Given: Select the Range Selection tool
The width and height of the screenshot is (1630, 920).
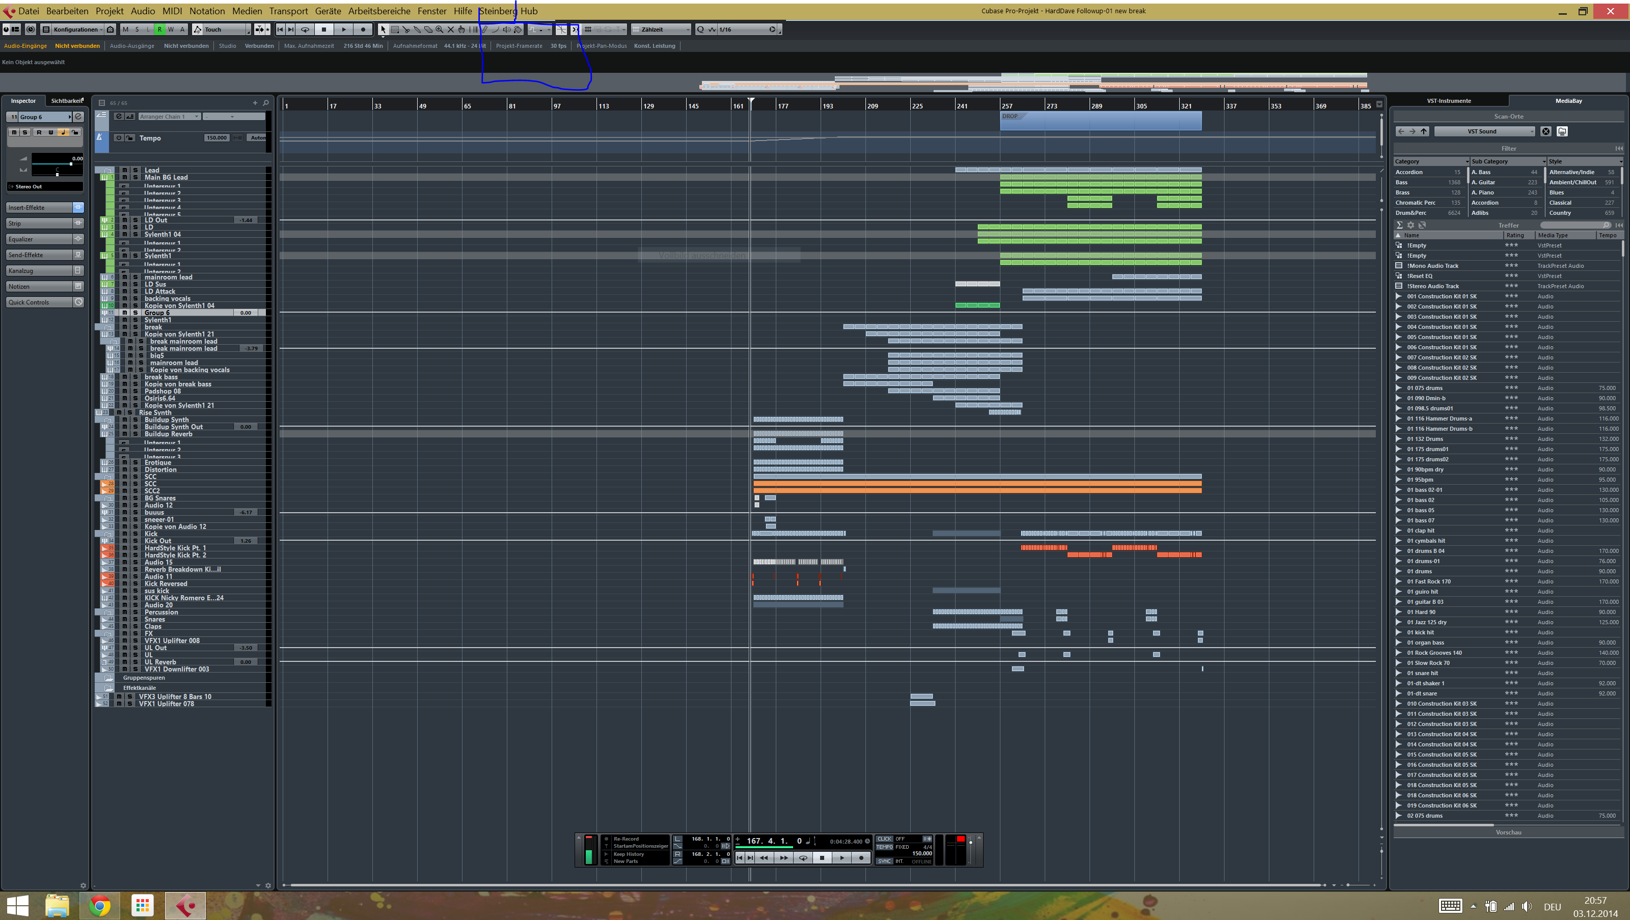Looking at the screenshot, I should click(x=394, y=29).
